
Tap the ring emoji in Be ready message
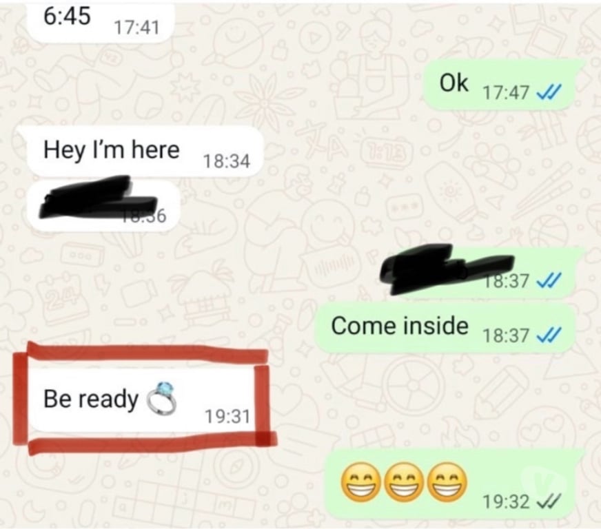pos(162,399)
